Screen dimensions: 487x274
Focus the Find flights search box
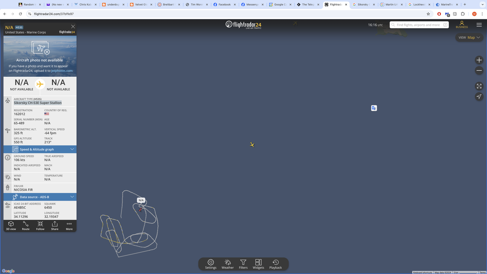419,25
